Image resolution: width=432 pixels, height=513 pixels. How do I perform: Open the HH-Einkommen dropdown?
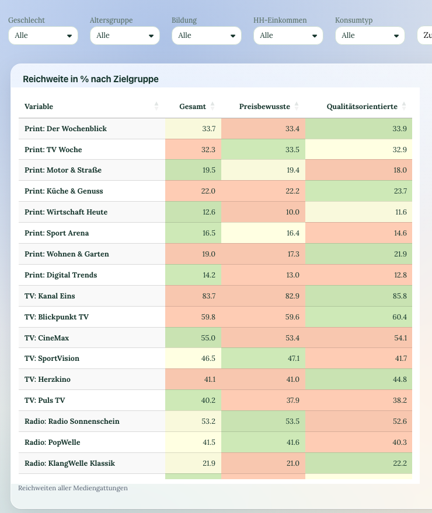(x=288, y=36)
